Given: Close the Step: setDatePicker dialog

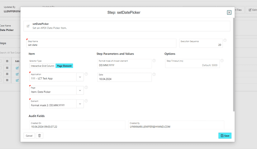Looking at the screenshot, I should pos(229,12).
